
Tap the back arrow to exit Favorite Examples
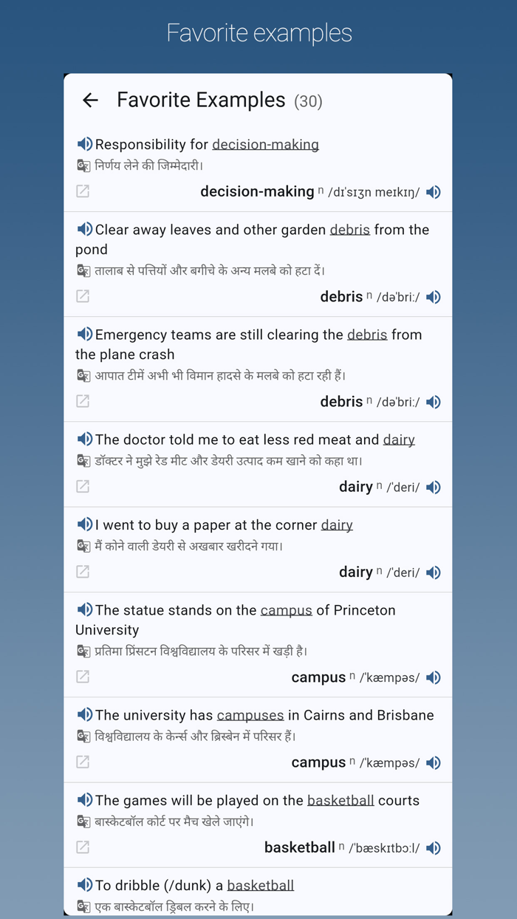point(89,100)
